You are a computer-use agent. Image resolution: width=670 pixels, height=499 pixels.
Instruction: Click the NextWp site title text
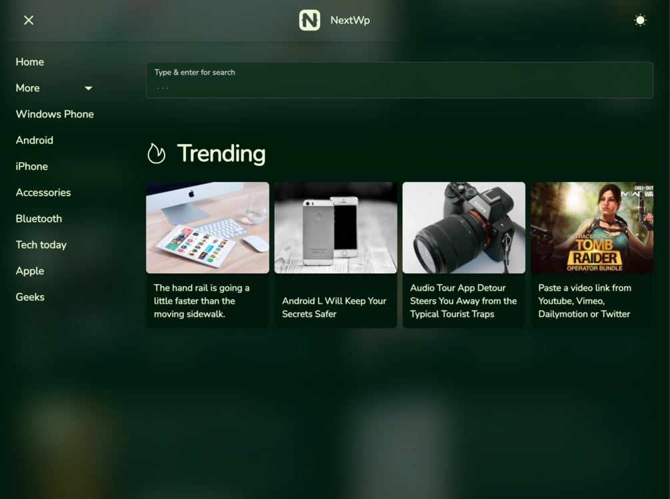(350, 20)
